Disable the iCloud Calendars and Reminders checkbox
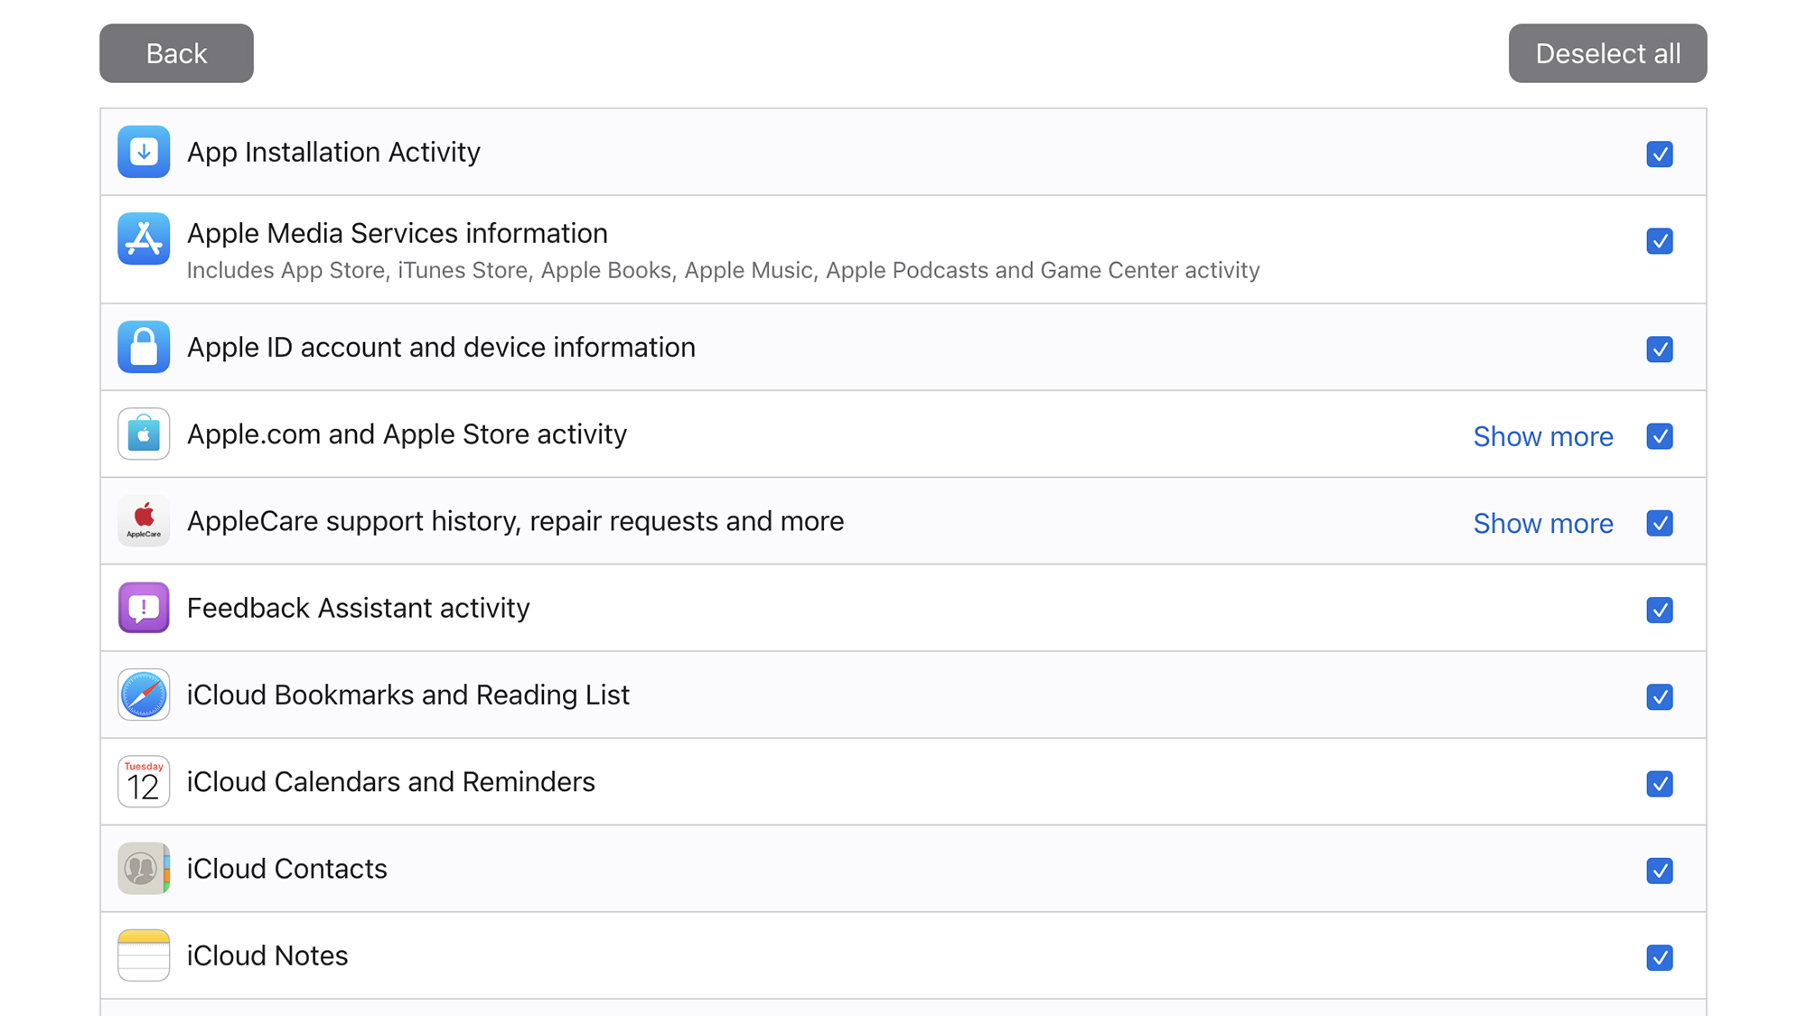1807x1016 pixels. point(1660,783)
